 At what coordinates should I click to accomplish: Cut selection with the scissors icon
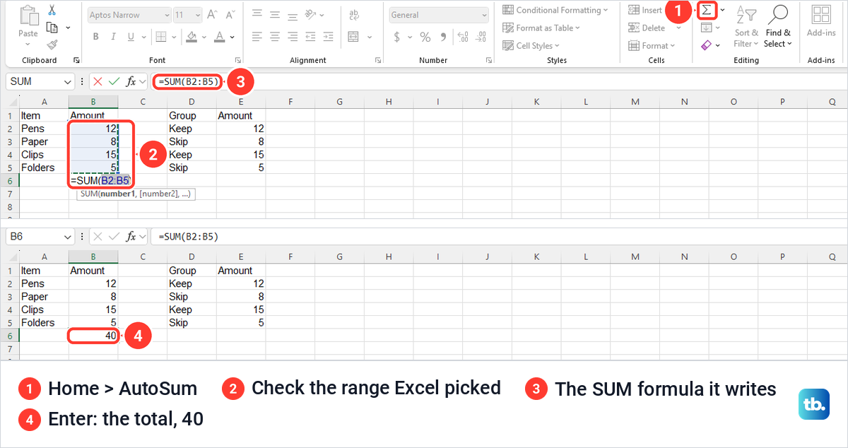(x=52, y=10)
